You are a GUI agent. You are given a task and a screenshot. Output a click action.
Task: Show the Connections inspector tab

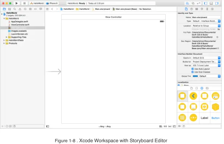(x=212, y=9)
